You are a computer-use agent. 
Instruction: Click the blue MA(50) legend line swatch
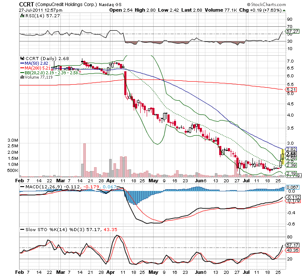pos(22,63)
